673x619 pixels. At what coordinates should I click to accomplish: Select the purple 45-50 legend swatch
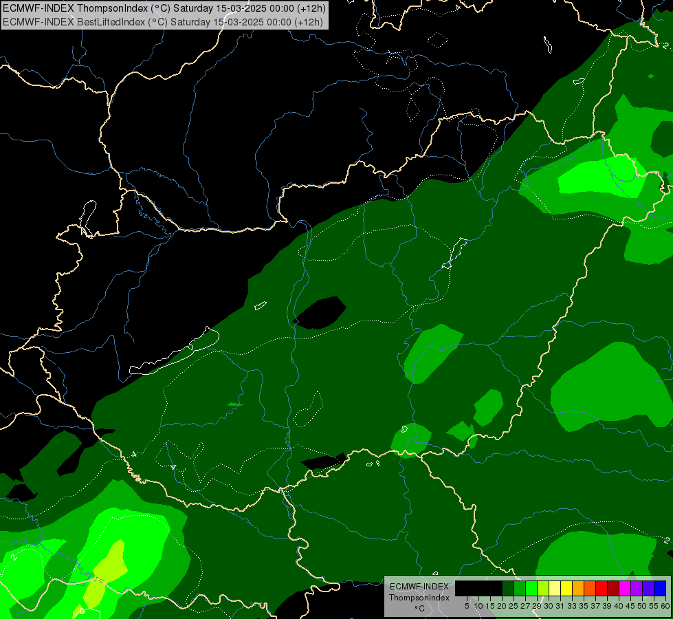point(637,588)
